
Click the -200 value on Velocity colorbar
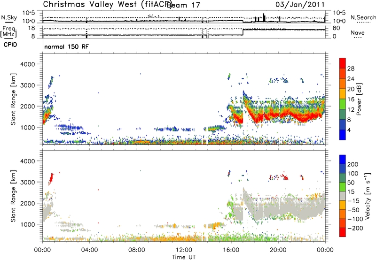[355, 228]
